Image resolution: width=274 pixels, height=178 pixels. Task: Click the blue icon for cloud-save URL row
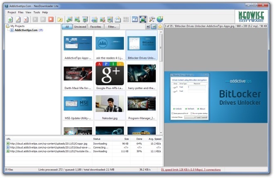[x=8, y=147]
